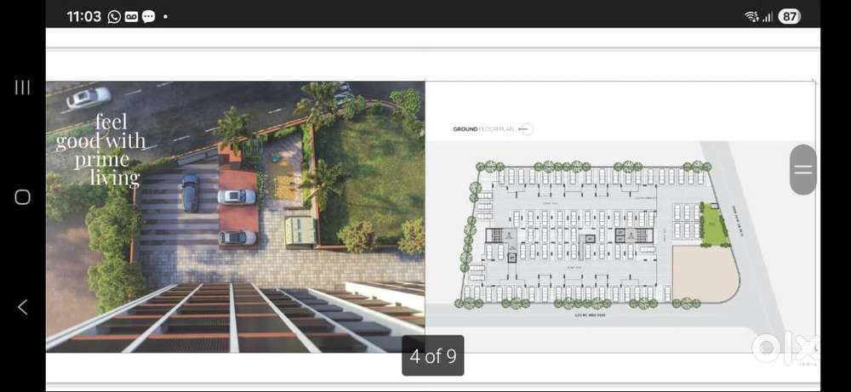Screen dimensions: 851x392
Task: Tap the Android back navigation arrow
Action: point(22,307)
